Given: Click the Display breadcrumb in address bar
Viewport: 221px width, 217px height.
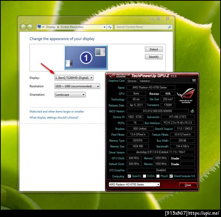Looking at the screenshot, I should (x=51, y=27).
